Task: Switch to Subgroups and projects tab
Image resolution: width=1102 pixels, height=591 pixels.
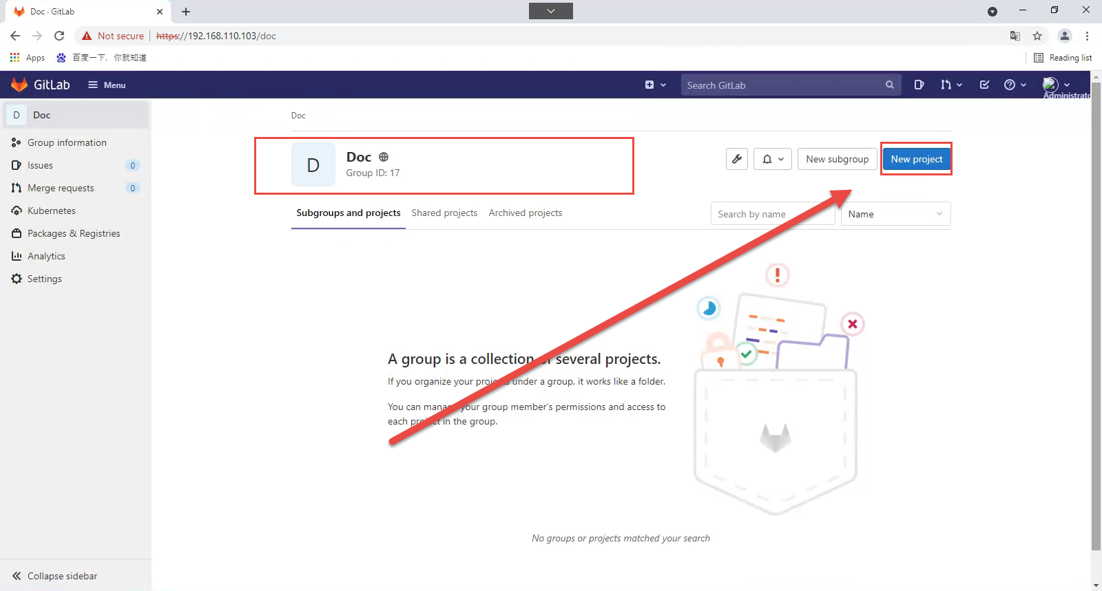Action: [x=349, y=213]
